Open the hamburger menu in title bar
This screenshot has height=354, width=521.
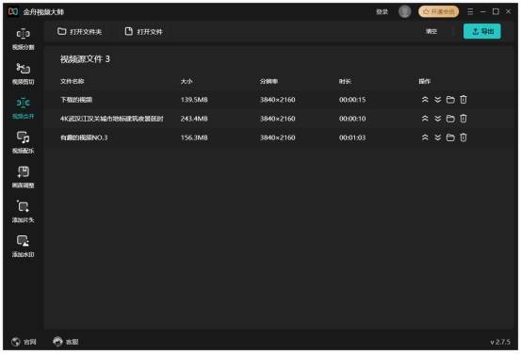[x=470, y=11]
